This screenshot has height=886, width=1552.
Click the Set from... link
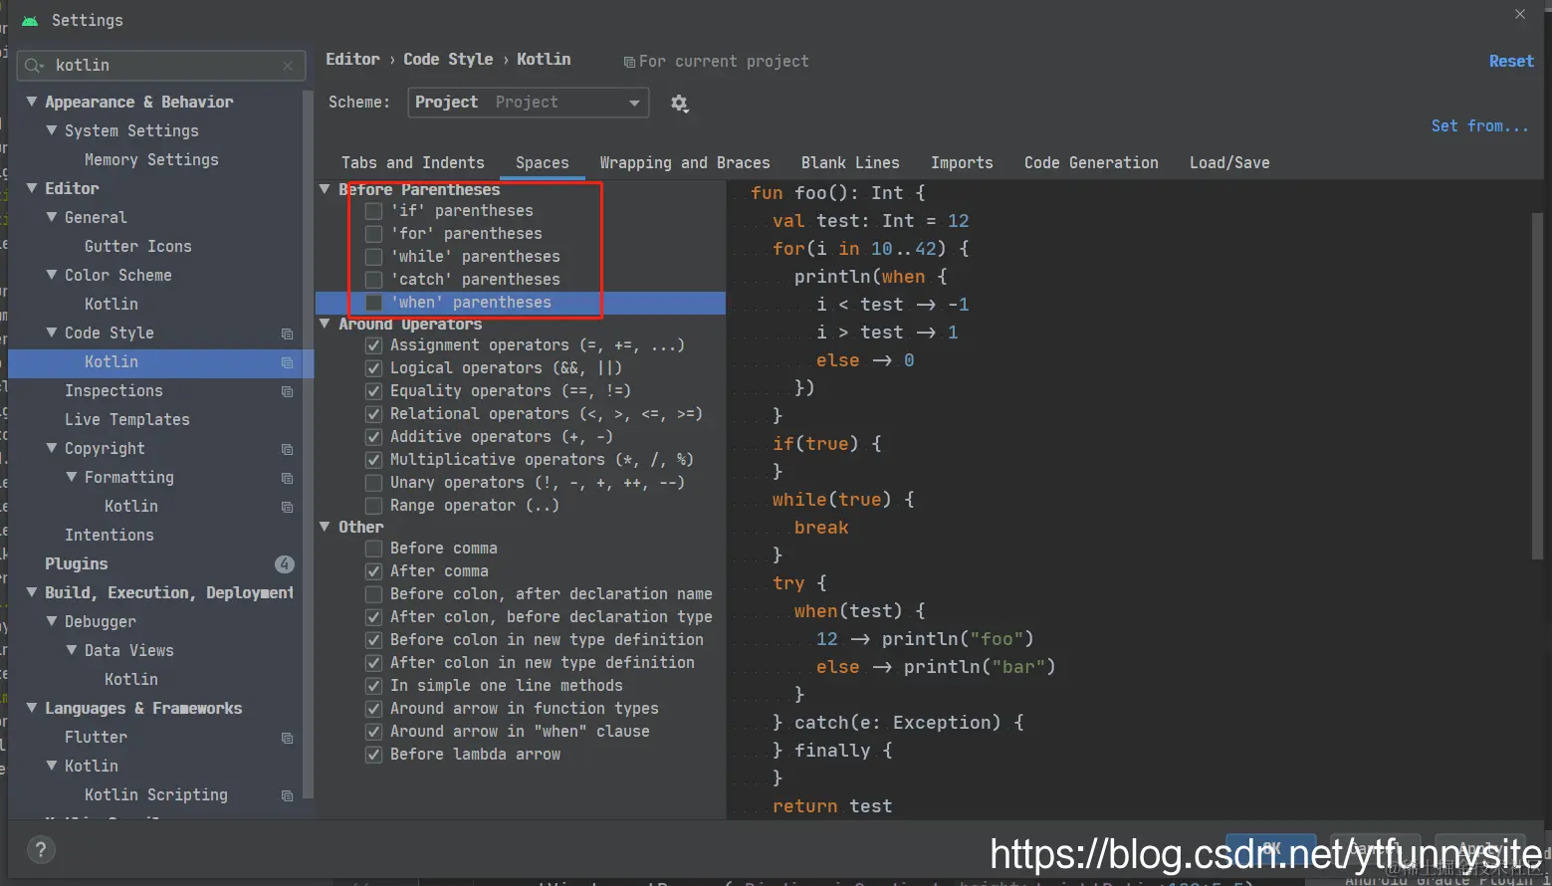coord(1479,126)
